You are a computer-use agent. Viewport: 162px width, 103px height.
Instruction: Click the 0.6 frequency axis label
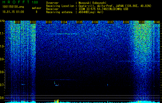(x=2, y=98)
